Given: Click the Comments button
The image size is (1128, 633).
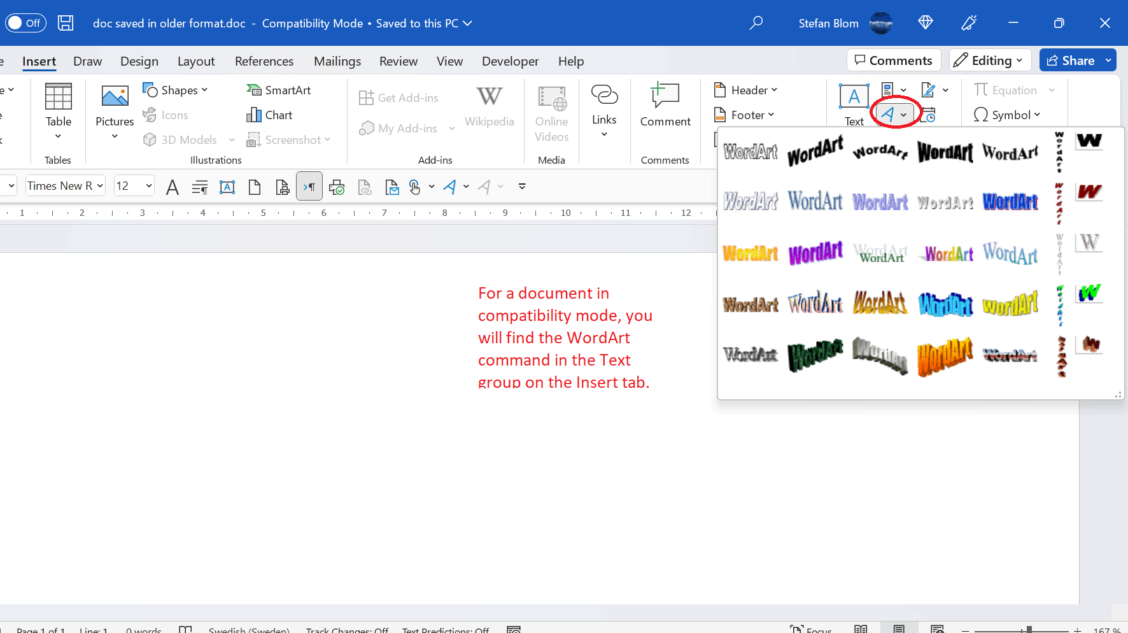Looking at the screenshot, I should click(x=894, y=60).
